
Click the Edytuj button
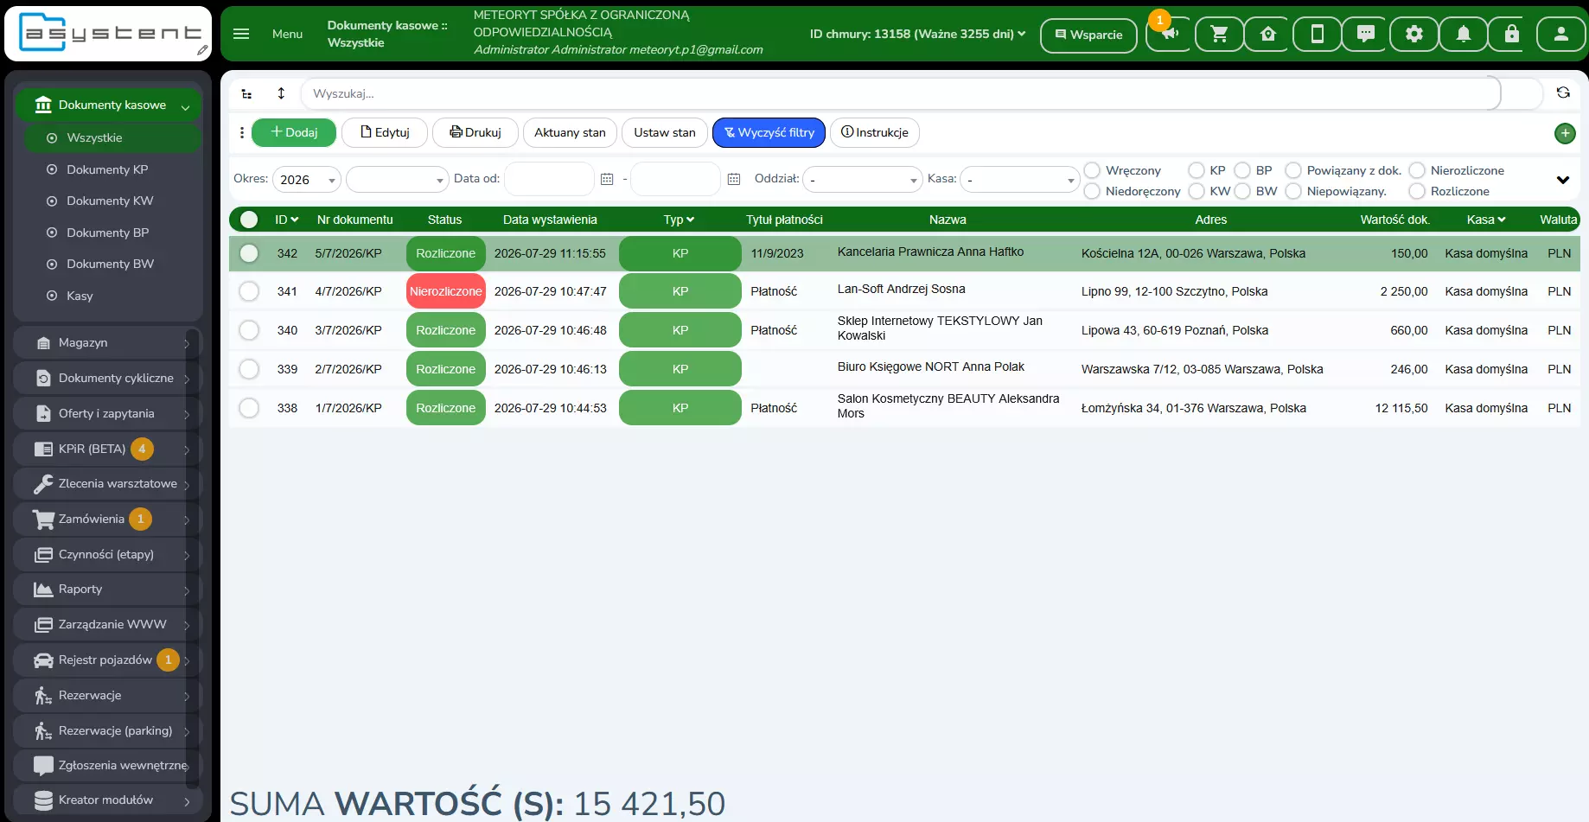click(385, 132)
